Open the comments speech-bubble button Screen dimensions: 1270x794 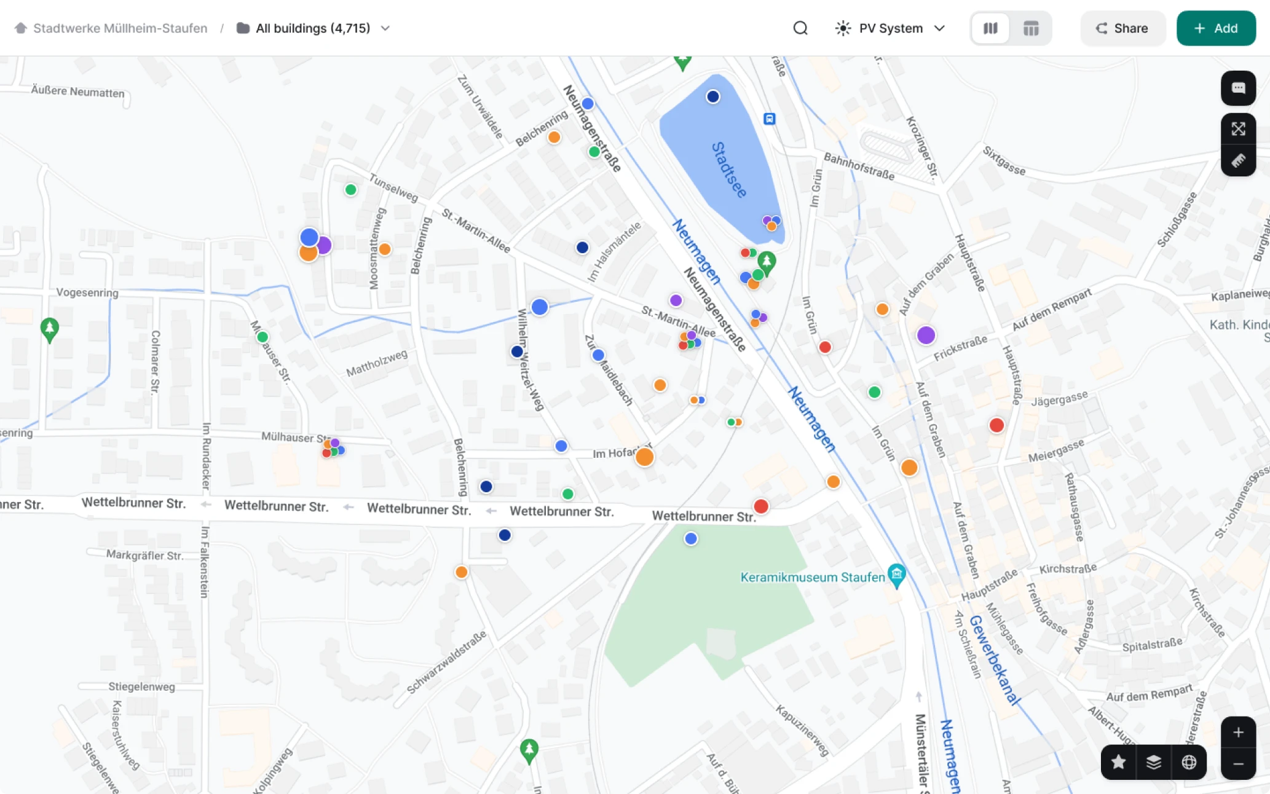[x=1238, y=88]
